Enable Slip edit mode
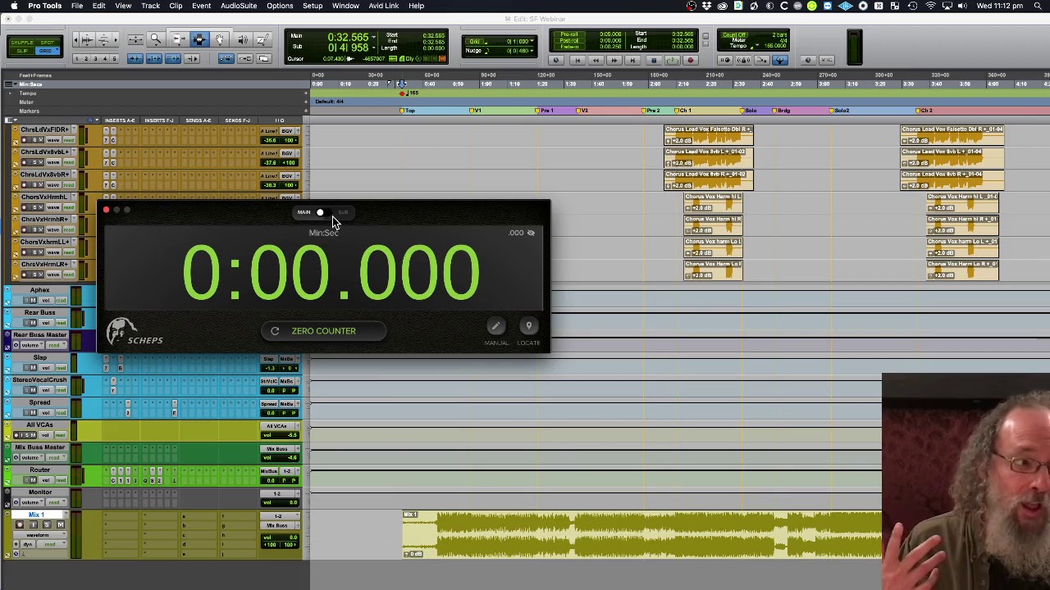This screenshot has height=590, width=1050. 22,51
